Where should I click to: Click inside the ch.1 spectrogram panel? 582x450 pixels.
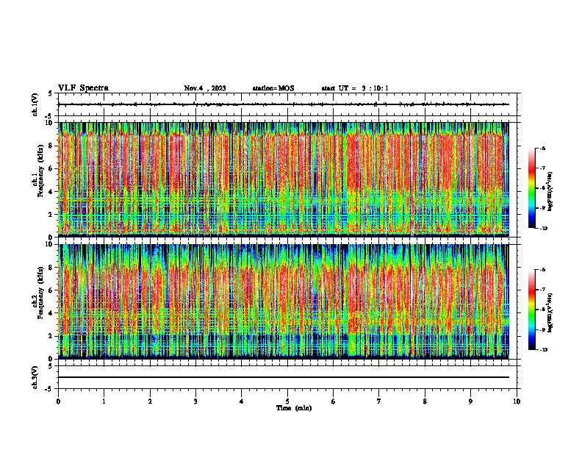click(x=284, y=179)
